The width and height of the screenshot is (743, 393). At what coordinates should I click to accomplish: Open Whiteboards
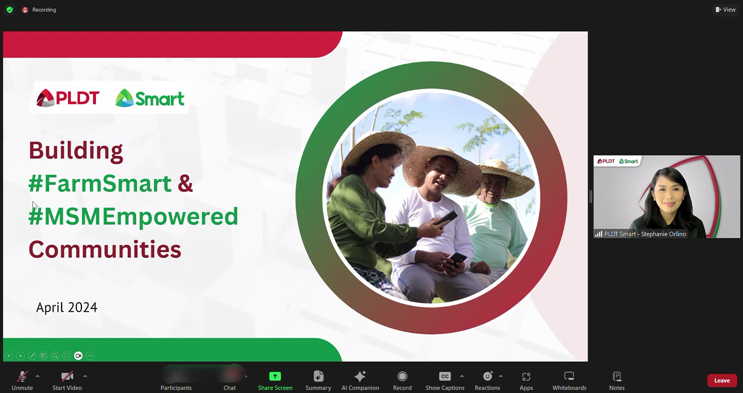tap(569, 381)
